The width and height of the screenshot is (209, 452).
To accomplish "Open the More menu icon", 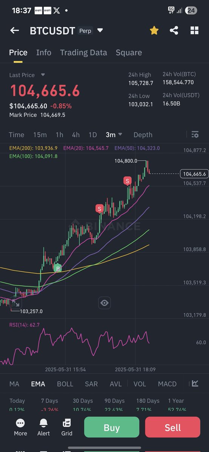I will pyautogui.click(x=20, y=427).
